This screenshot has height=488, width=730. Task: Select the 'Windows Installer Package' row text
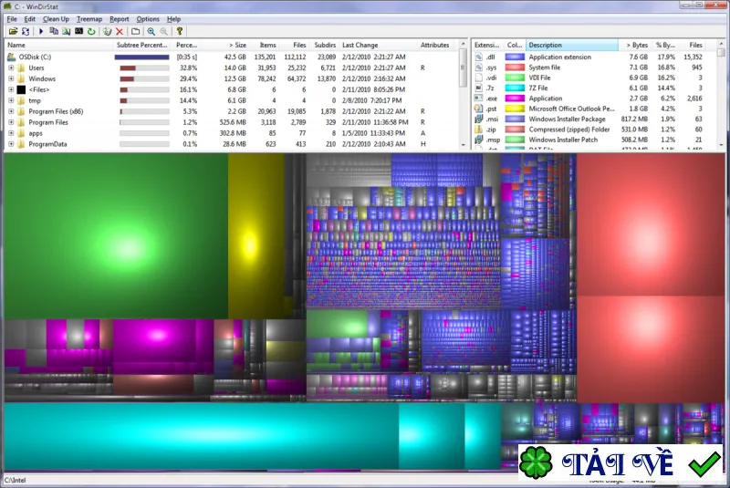567,119
